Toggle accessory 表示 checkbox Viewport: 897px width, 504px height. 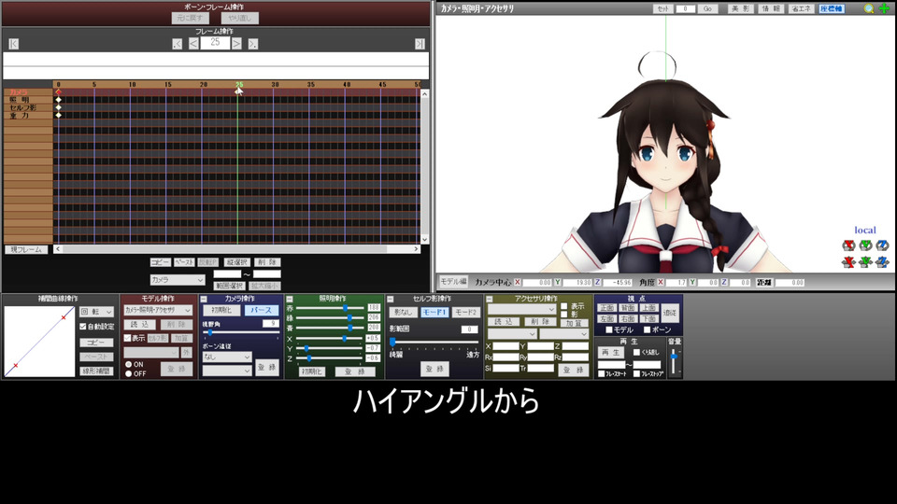564,306
